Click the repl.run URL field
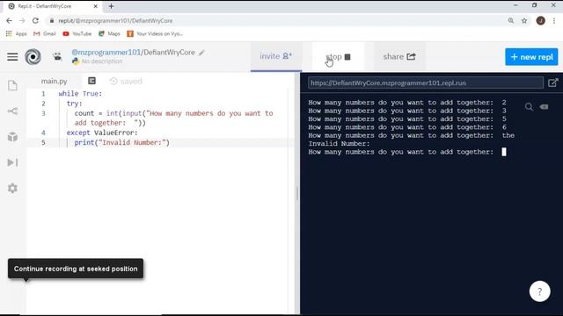The image size is (563, 316). point(426,83)
